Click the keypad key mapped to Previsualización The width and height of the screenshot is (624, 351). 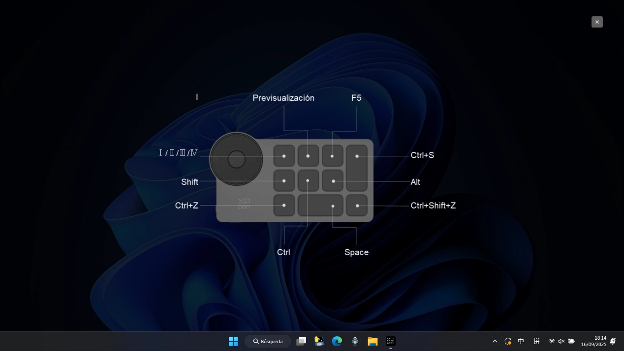(308, 156)
